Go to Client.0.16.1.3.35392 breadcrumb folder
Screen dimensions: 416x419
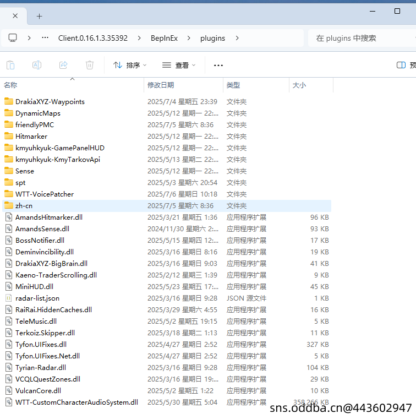point(93,38)
